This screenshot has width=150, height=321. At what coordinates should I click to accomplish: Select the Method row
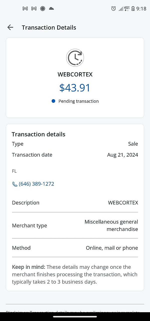[75, 248]
